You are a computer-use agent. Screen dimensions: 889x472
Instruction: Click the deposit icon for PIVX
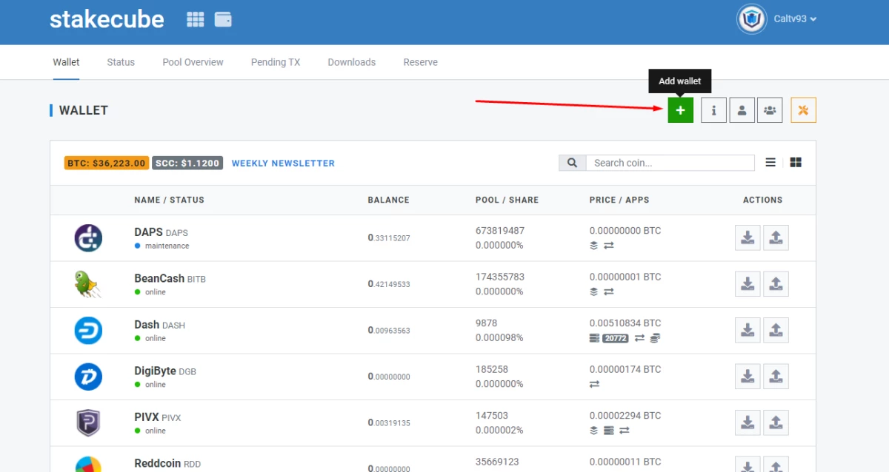click(748, 422)
